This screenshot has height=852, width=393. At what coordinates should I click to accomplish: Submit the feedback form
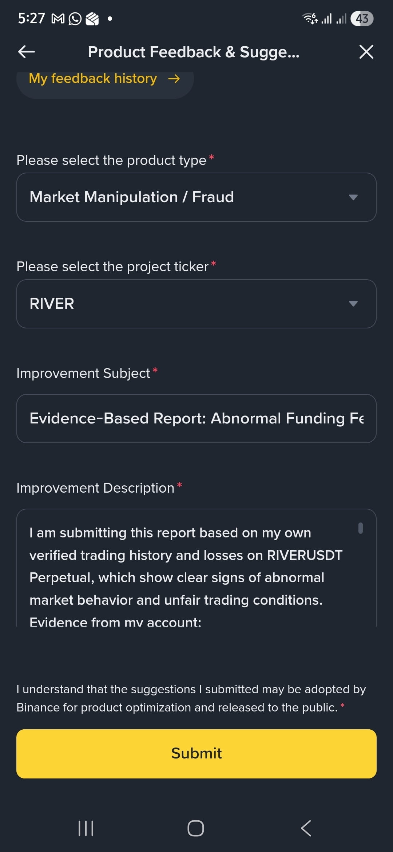coord(196,754)
